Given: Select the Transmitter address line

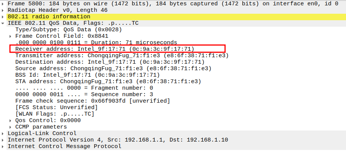Looking at the screenshot, I should click(x=122, y=55).
